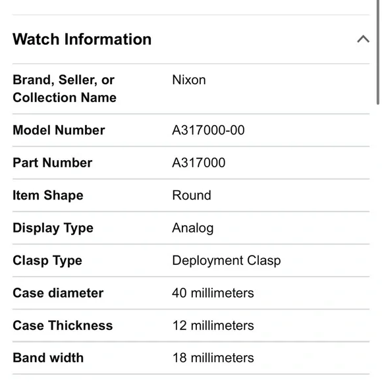Screen dimensions: 382x382
Task: Click the Case diameter label
Action: pyautogui.click(x=58, y=293)
